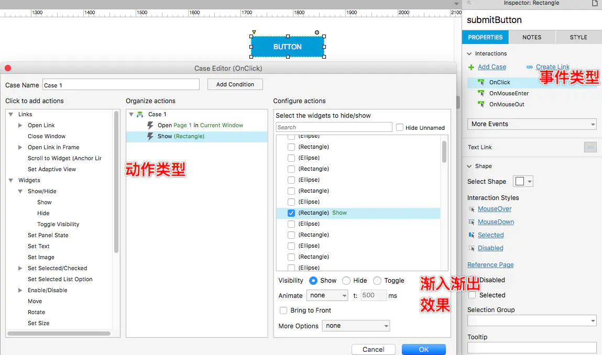Select the Toggle Visibility action

click(x=58, y=224)
